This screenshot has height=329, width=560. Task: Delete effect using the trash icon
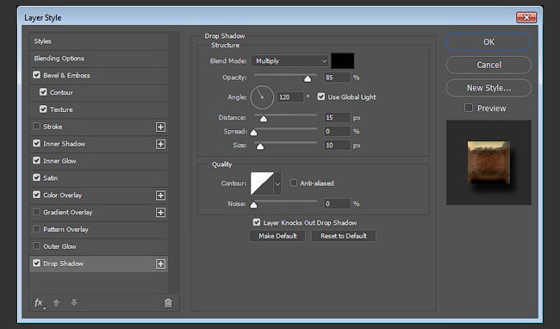[168, 302]
